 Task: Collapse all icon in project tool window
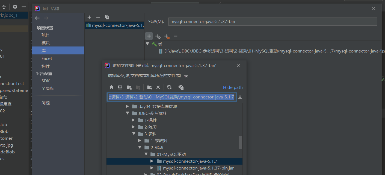tap(4, 7)
